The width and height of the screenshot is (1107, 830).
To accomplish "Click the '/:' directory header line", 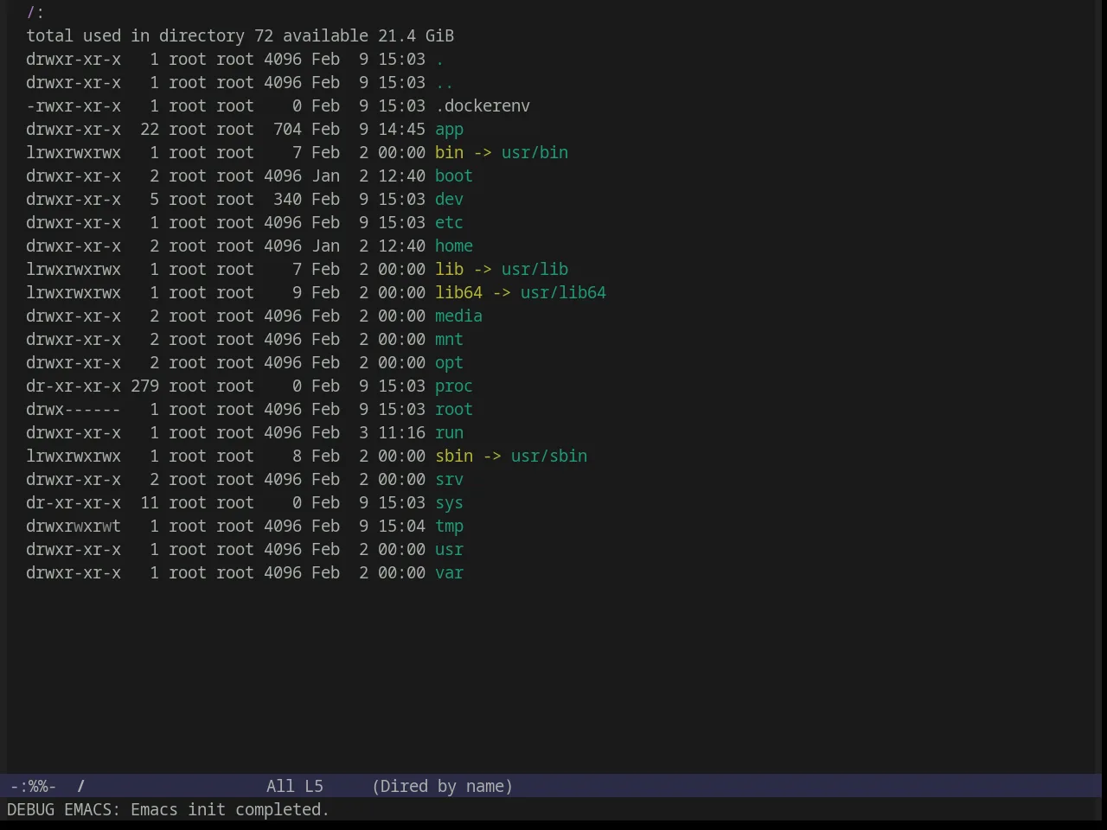I will [35, 12].
